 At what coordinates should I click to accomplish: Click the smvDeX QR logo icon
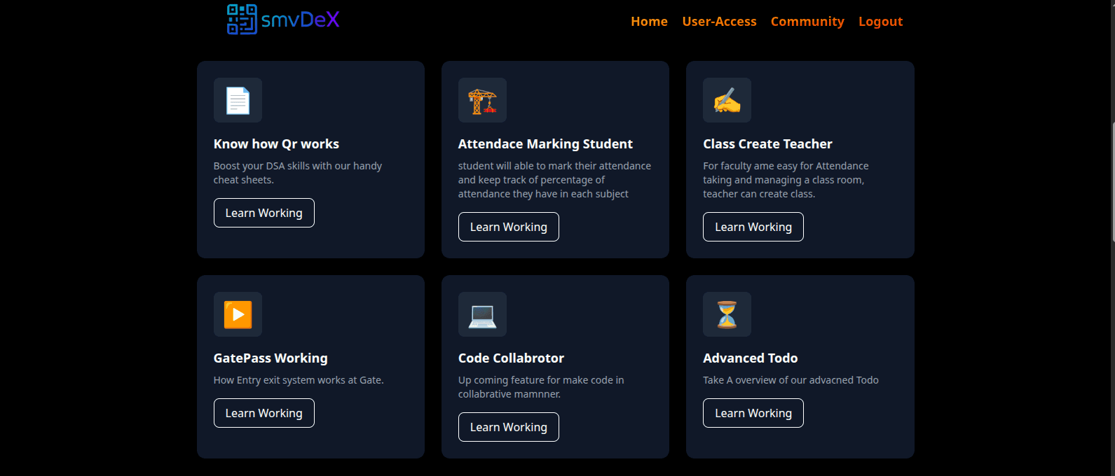point(242,20)
